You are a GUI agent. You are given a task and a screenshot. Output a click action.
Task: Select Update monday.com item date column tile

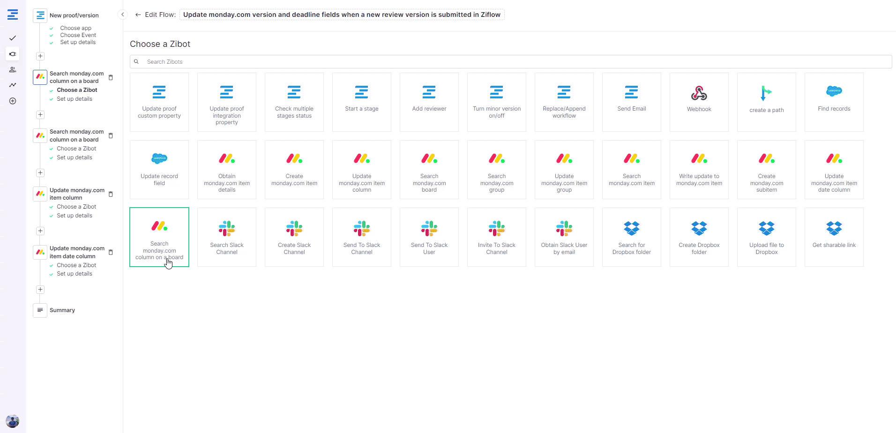click(x=834, y=170)
